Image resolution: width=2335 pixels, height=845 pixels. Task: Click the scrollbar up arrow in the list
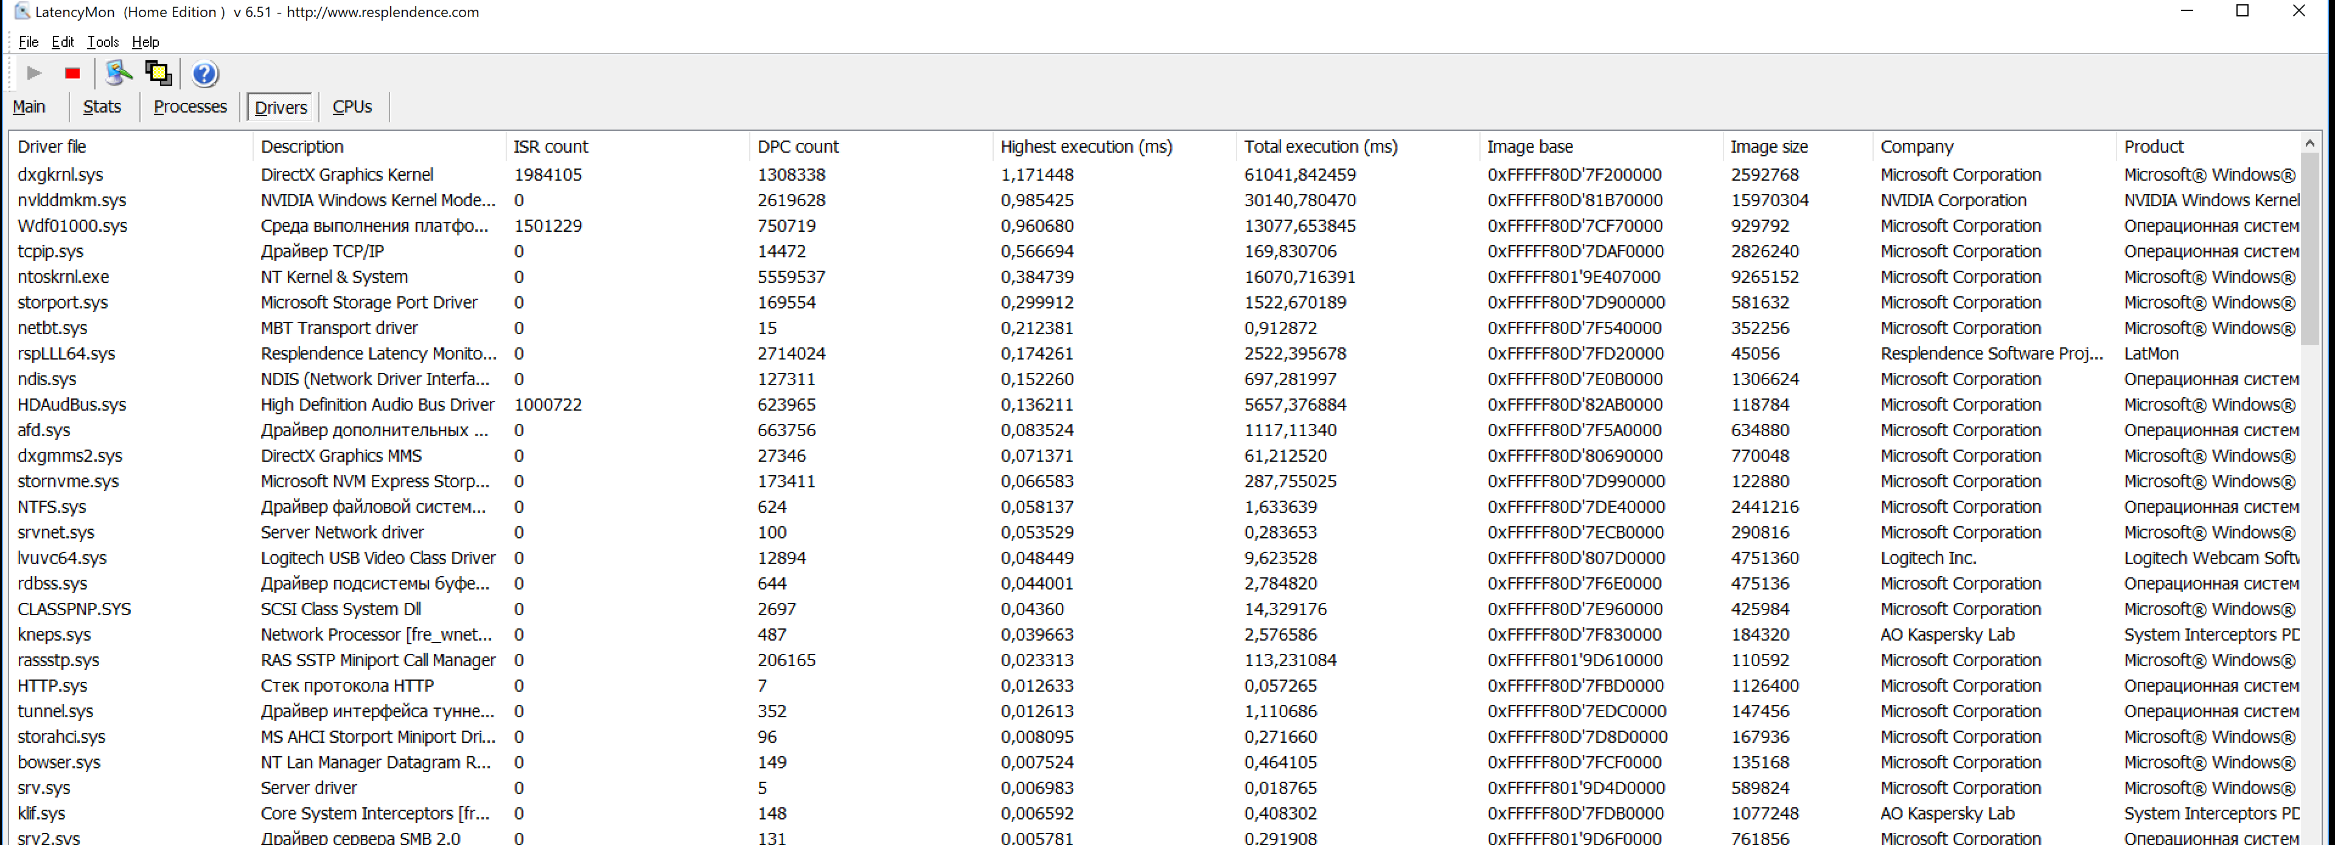point(2309,143)
